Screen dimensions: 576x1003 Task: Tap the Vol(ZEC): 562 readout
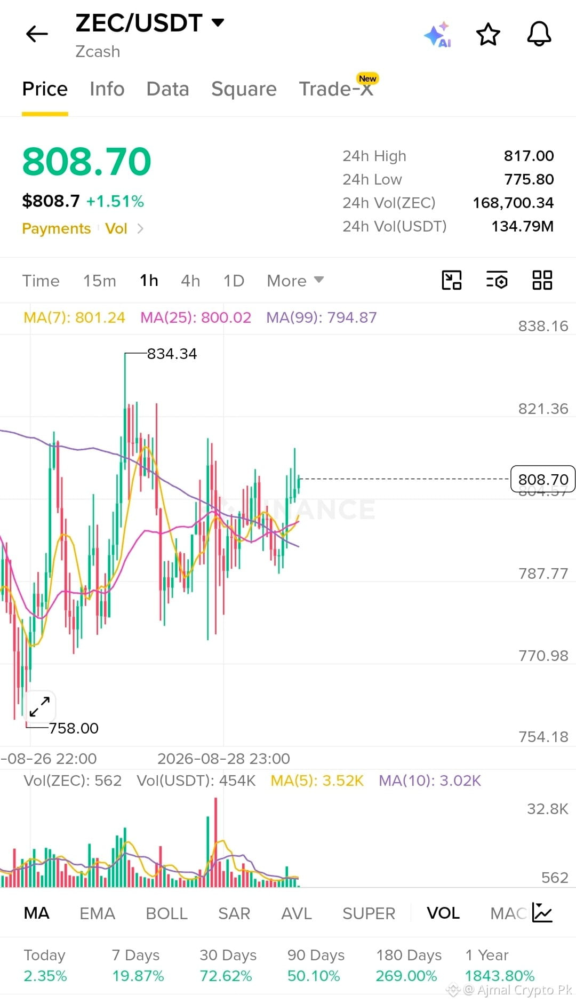[73, 781]
